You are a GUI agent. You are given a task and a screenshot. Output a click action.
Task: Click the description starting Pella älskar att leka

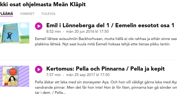click(106, 87)
